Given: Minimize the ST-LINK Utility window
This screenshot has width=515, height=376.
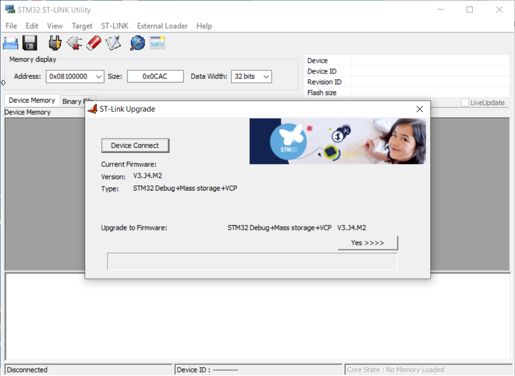Looking at the screenshot, I should click(440, 9).
